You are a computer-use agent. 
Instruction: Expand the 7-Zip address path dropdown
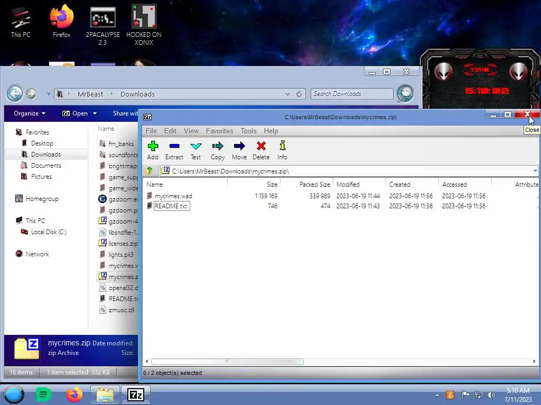[535, 171]
